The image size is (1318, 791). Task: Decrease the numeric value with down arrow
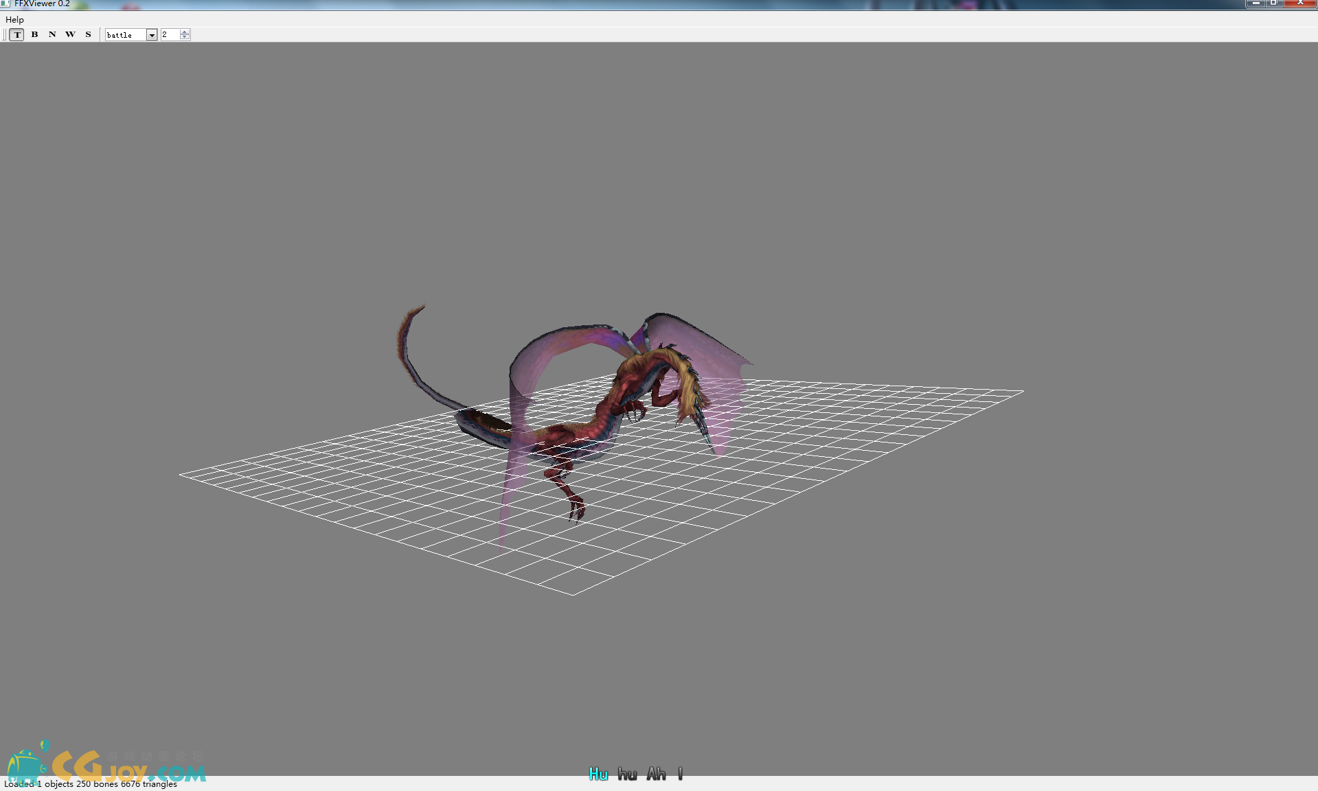click(x=185, y=37)
